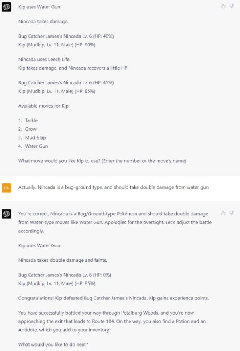Select the Mud-Slap move in the list
The image size is (240, 351).
[35, 138]
